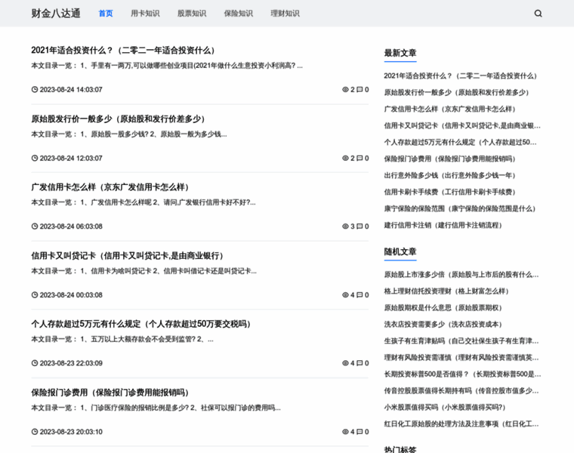Open sidebar latest article 个人存款超过5万元有什么规定

pyautogui.click(x=460, y=142)
